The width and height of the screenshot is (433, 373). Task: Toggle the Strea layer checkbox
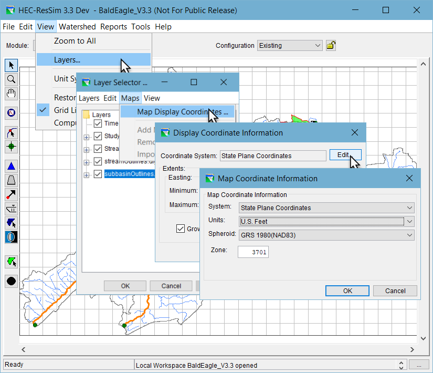[x=98, y=149]
